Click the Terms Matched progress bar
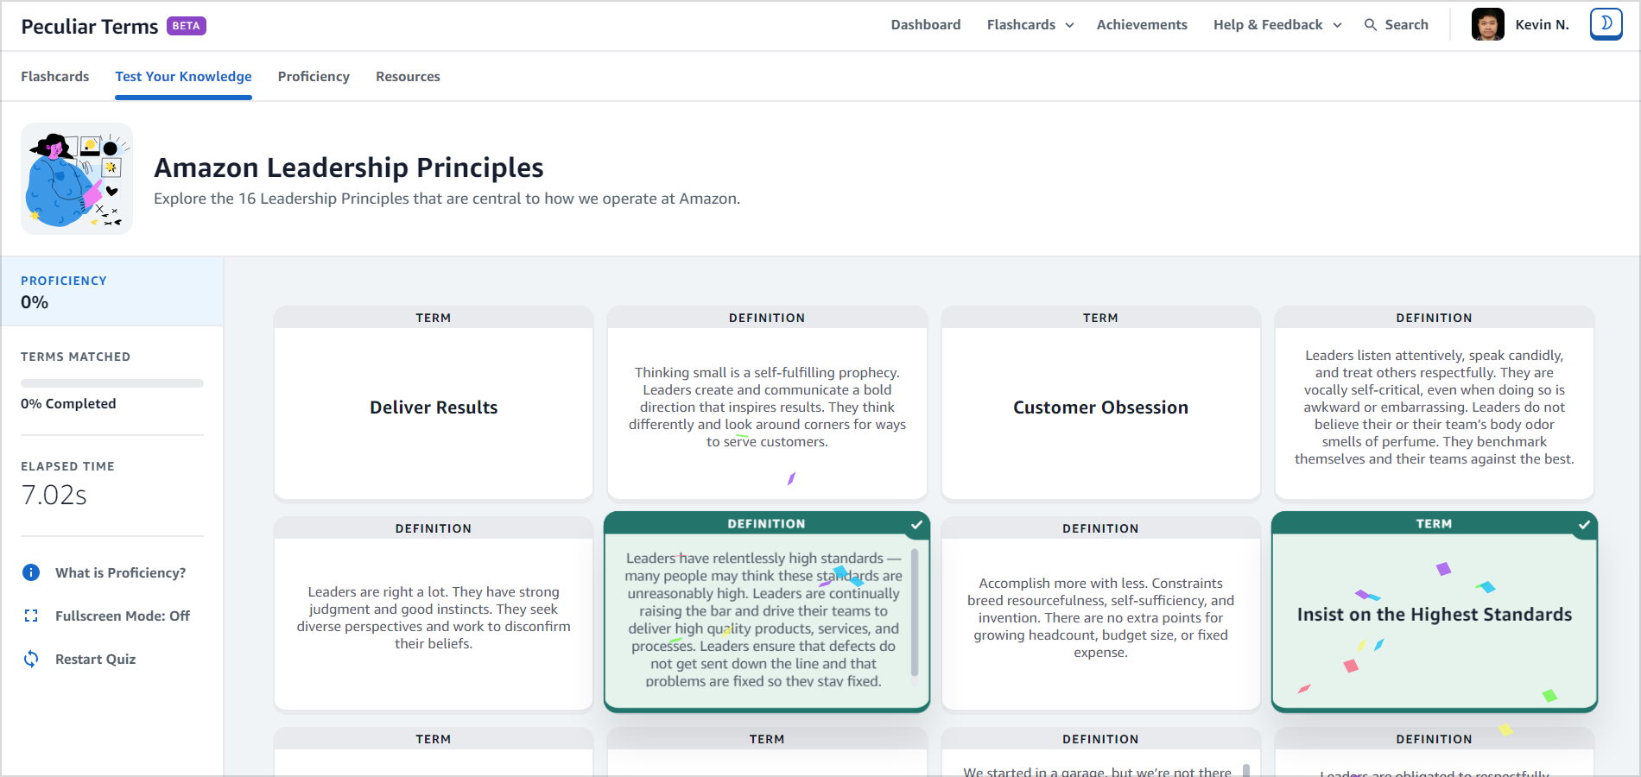Viewport: 1641px width, 777px height. coord(112,383)
